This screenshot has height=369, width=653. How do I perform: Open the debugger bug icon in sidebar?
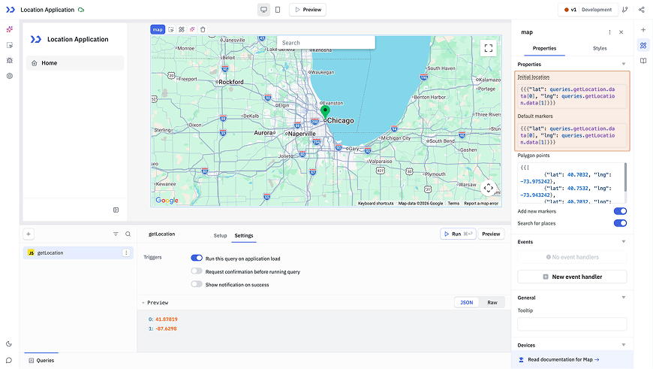(x=10, y=60)
